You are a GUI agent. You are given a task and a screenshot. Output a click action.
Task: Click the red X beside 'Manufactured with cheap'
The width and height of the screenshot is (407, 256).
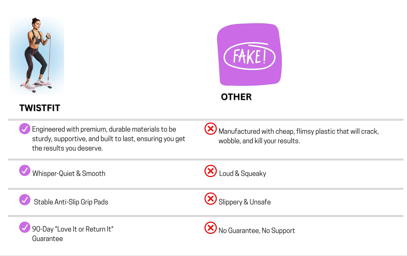coord(211,129)
